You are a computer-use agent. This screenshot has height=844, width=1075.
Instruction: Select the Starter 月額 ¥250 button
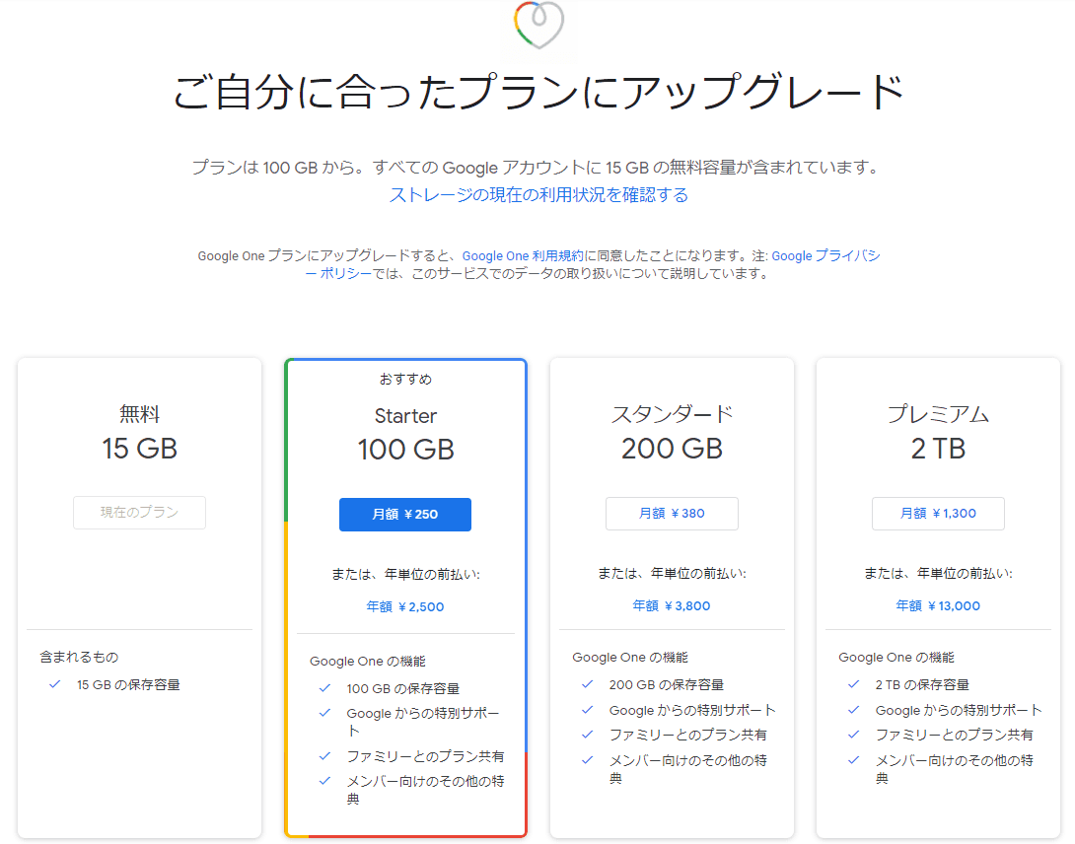coord(405,515)
